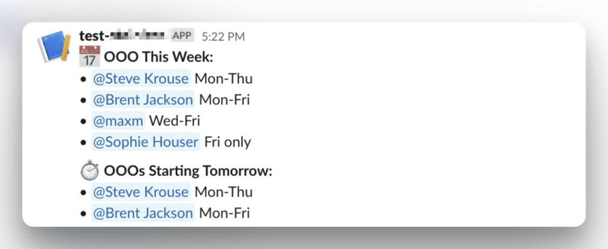This screenshot has height=249, width=608.
Task: Click Mon-Fri beside Brent Jackson in Starting Tomorrow list
Action: click(x=224, y=213)
